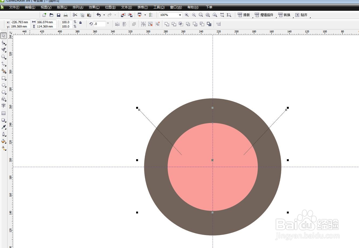359x248 pixels.
Task: Intersect the selected objects
Action: [181, 24]
